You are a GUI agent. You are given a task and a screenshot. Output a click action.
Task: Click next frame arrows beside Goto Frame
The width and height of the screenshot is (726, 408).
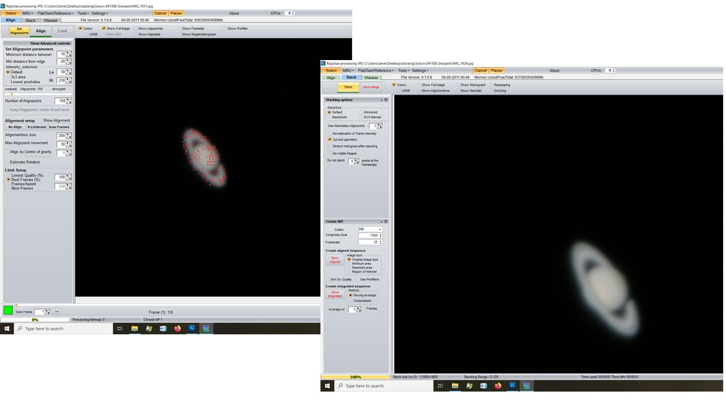click(57, 312)
